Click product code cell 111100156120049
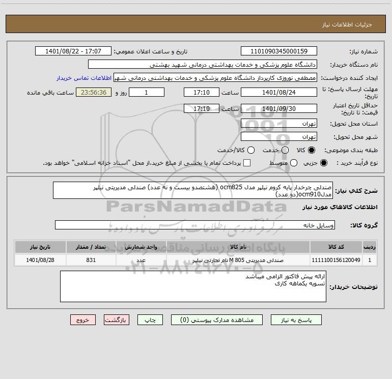The height and width of the screenshot is (379, 392). point(336,260)
